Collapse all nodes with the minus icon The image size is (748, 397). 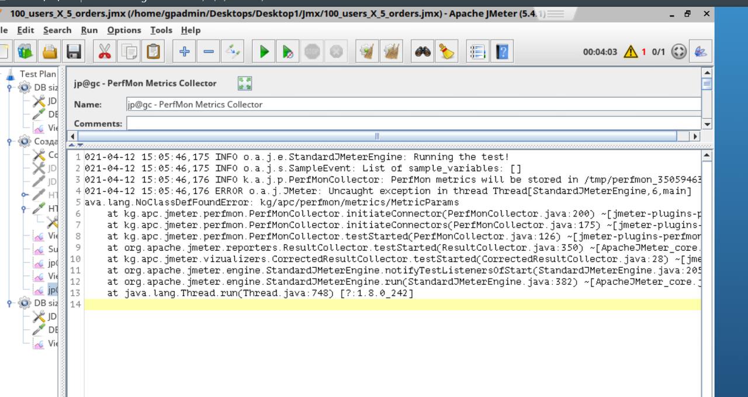209,52
